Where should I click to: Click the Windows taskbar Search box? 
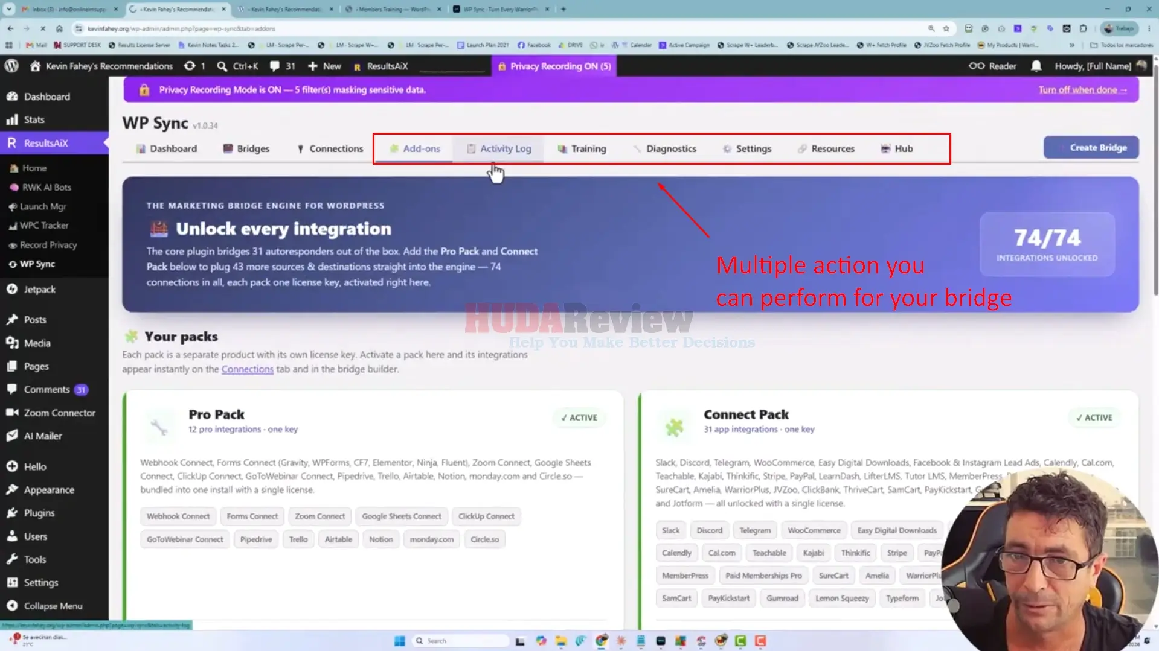461,641
